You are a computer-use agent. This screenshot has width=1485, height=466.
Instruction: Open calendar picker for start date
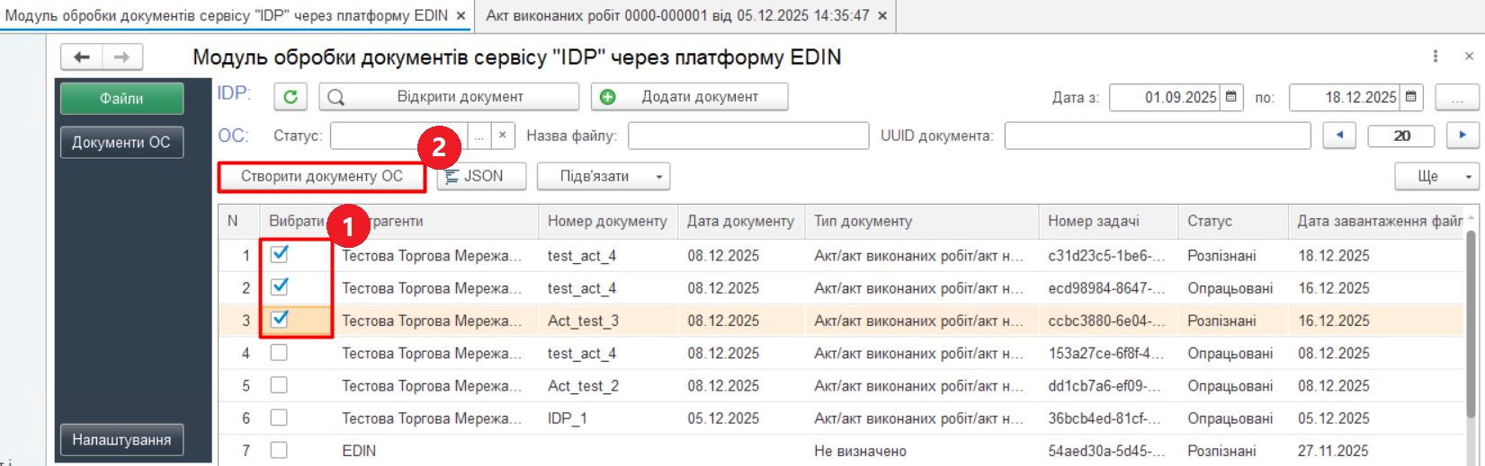click(1231, 97)
